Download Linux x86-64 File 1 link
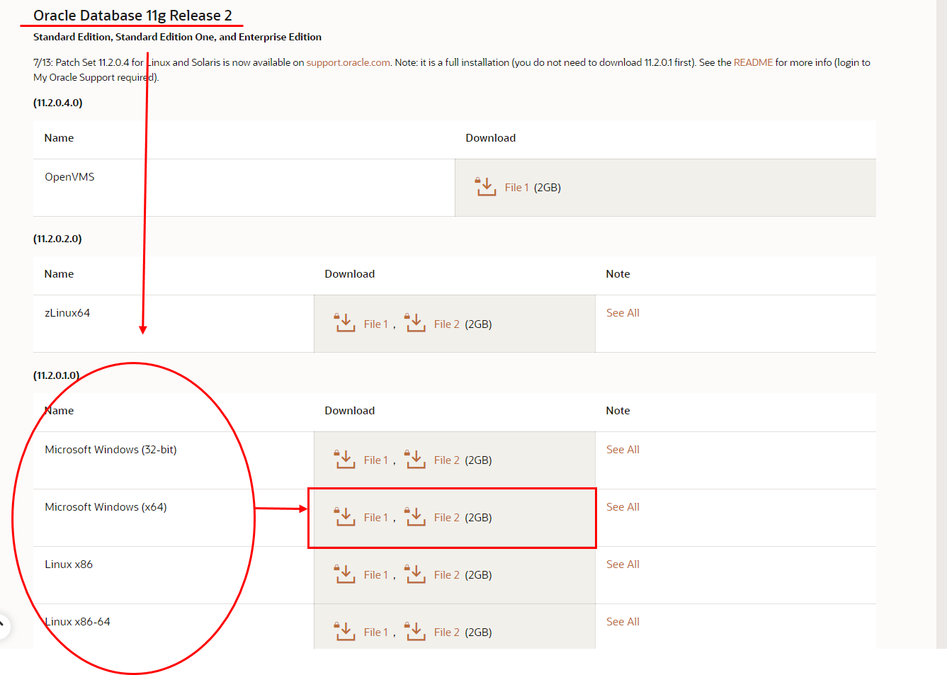This screenshot has height=675, width=947. (x=375, y=633)
